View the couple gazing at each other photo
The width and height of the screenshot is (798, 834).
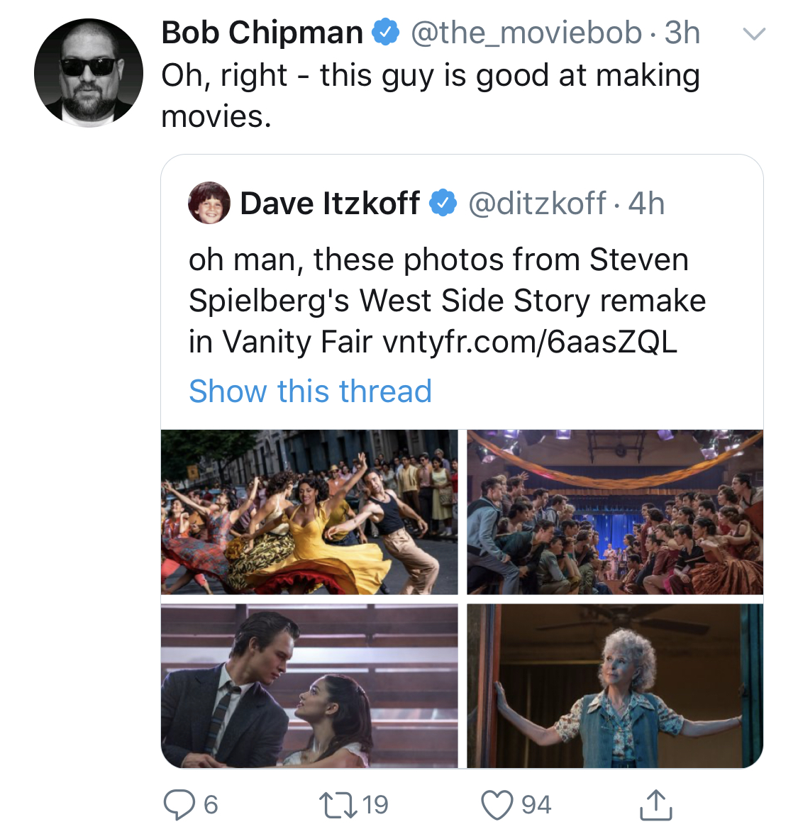coord(309,686)
